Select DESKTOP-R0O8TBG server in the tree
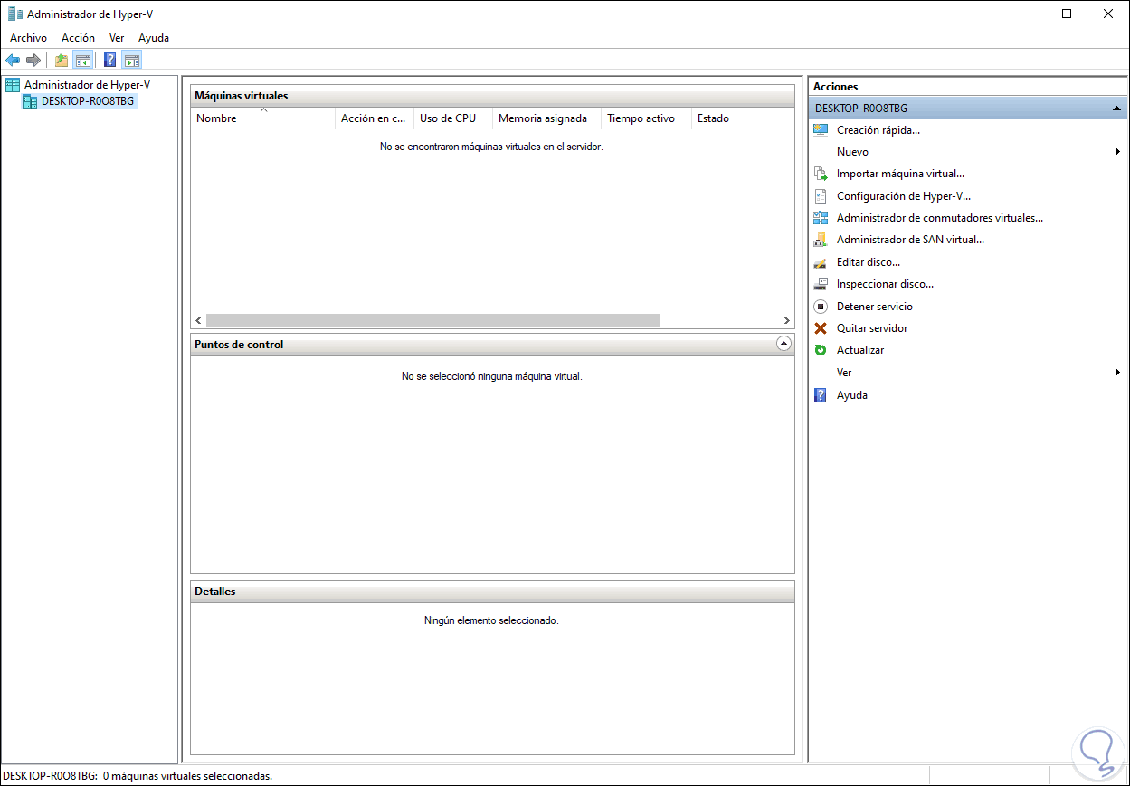 point(88,101)
